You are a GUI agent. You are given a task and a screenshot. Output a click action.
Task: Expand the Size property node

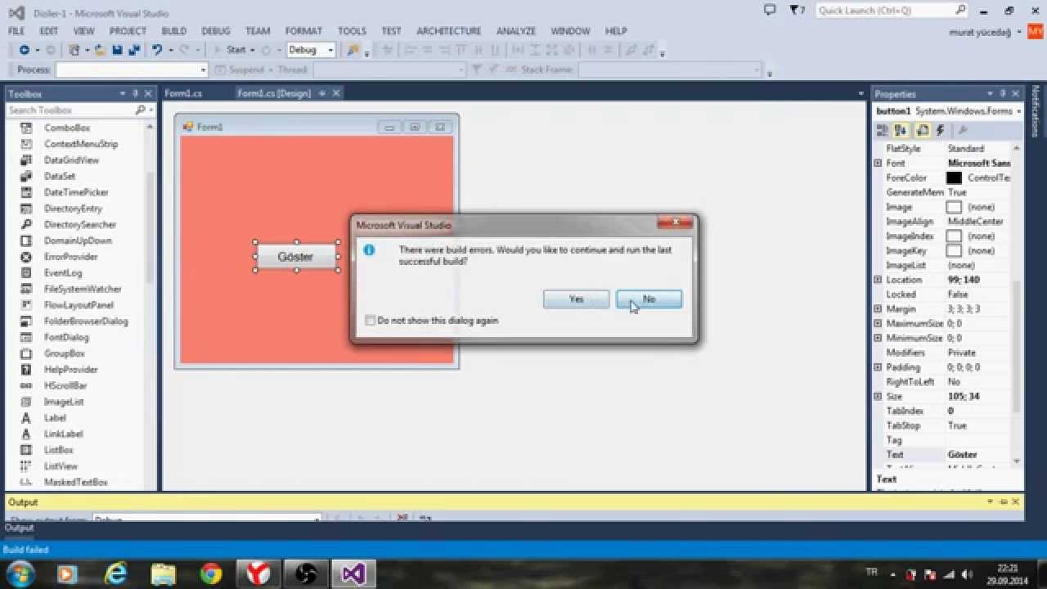pos(878,396)
